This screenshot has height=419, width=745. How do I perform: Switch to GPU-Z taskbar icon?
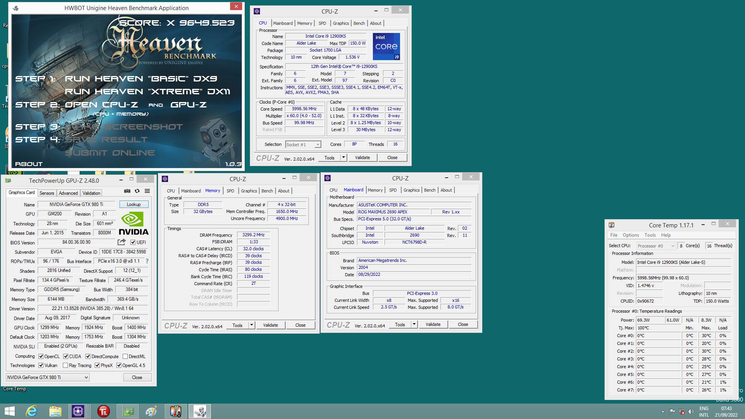pos(128,411)
